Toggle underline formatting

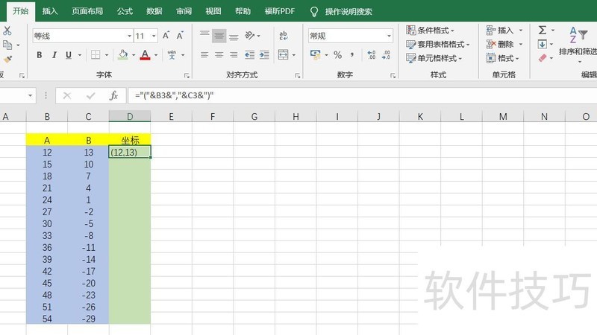[69, 55]
